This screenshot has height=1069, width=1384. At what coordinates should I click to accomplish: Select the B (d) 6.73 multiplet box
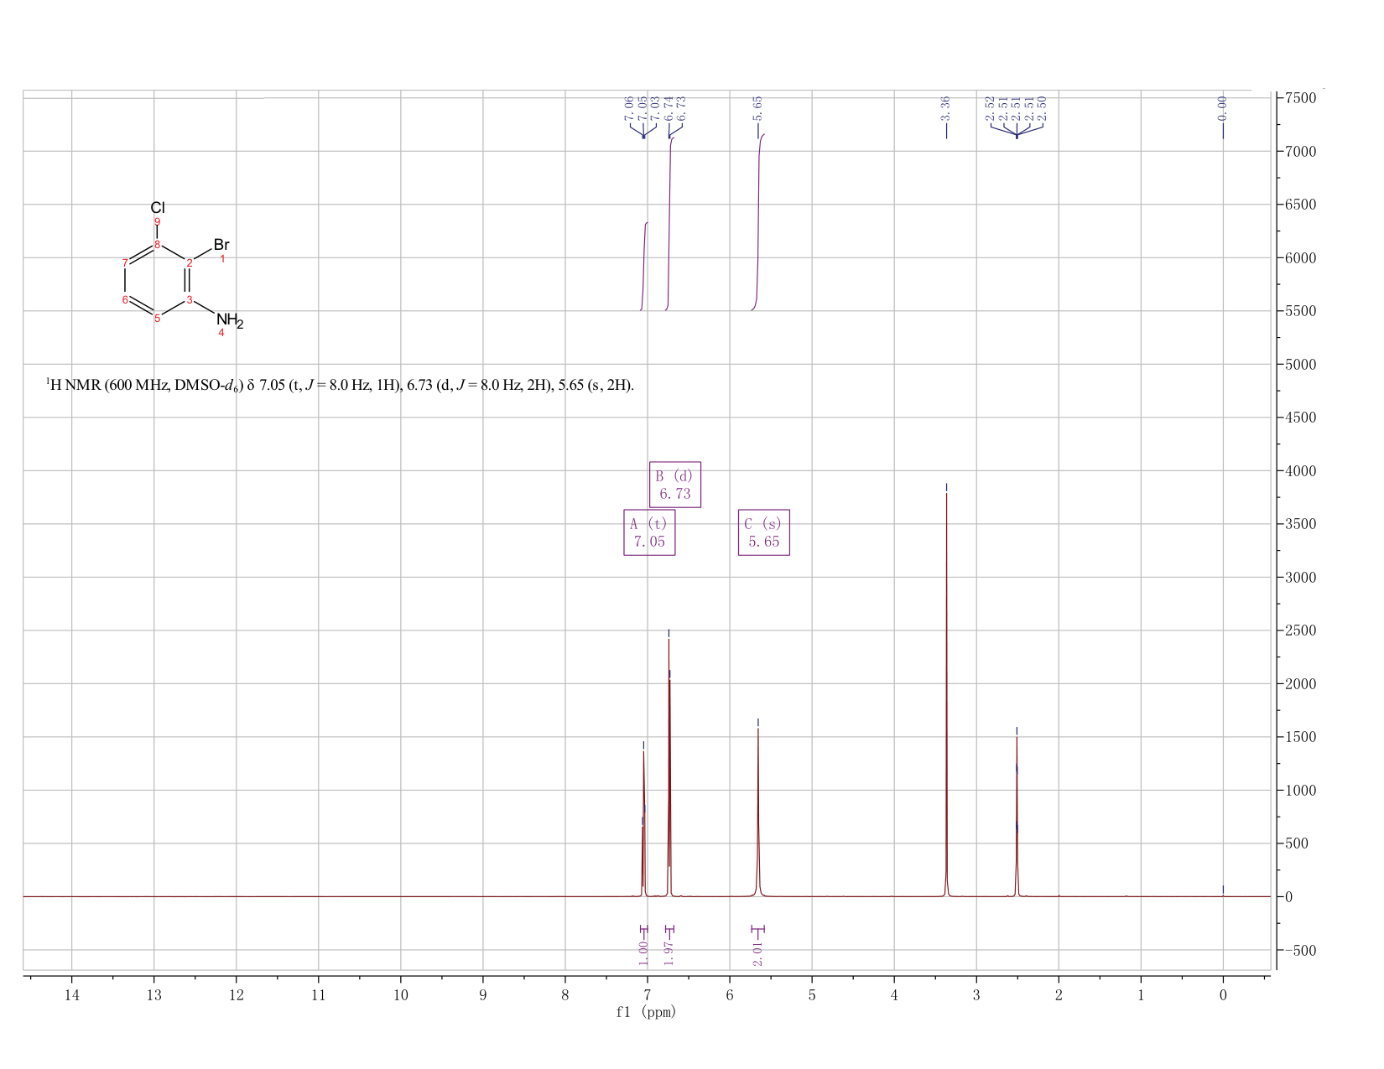pyautogui.click(x=675, y=485)
